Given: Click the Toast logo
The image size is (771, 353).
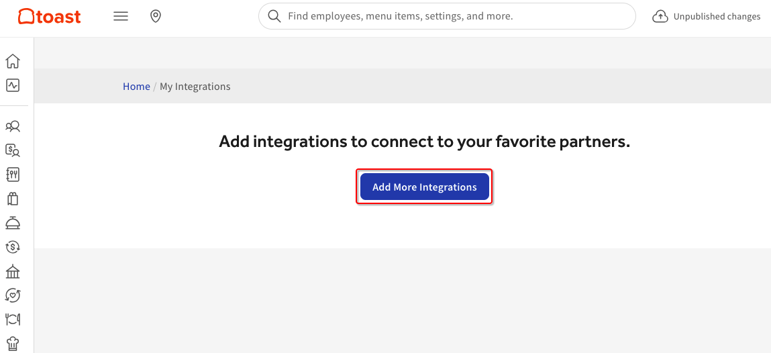Looking at the screenshot, I should point(49,17).
